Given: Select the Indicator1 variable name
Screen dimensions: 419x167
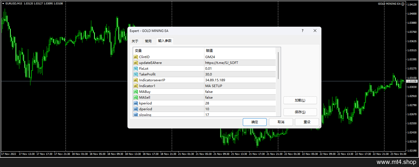Looking at the screenshot, I should pyautogui.click(x=147, y=86).
